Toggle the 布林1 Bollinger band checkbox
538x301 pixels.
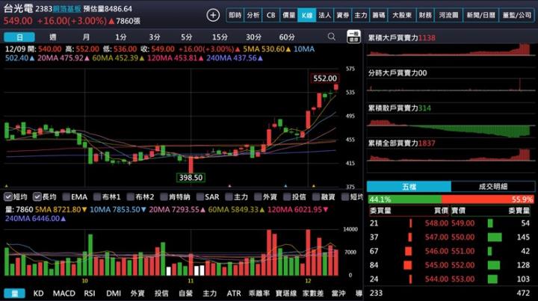tap(96, 196)
